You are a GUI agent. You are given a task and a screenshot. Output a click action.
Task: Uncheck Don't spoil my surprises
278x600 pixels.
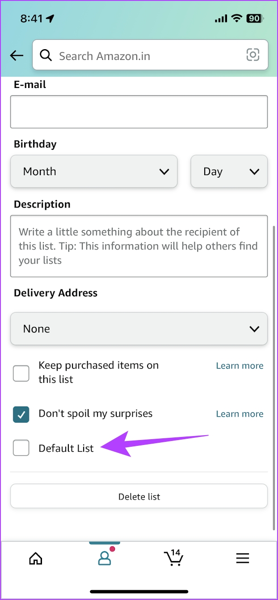pos(21,414)
